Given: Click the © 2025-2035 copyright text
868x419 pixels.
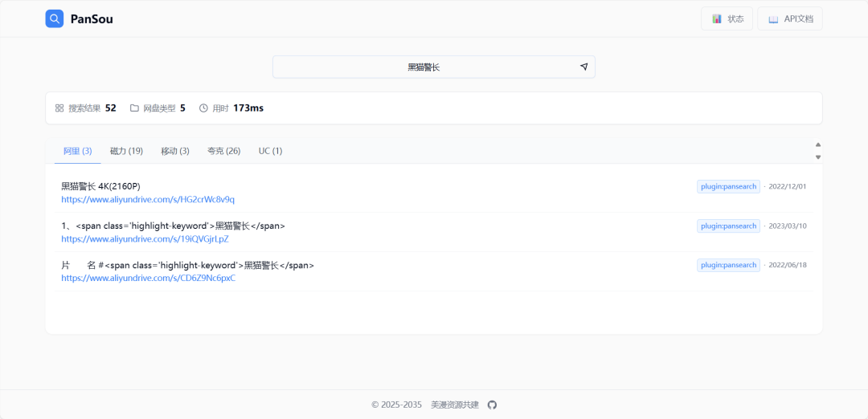Looking at the screenshot, I should [x=397, y=405].
